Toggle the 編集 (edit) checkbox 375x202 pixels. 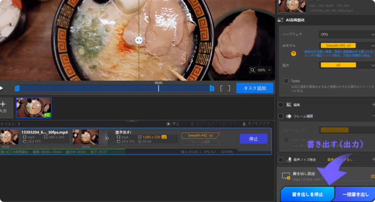point(281,105)
